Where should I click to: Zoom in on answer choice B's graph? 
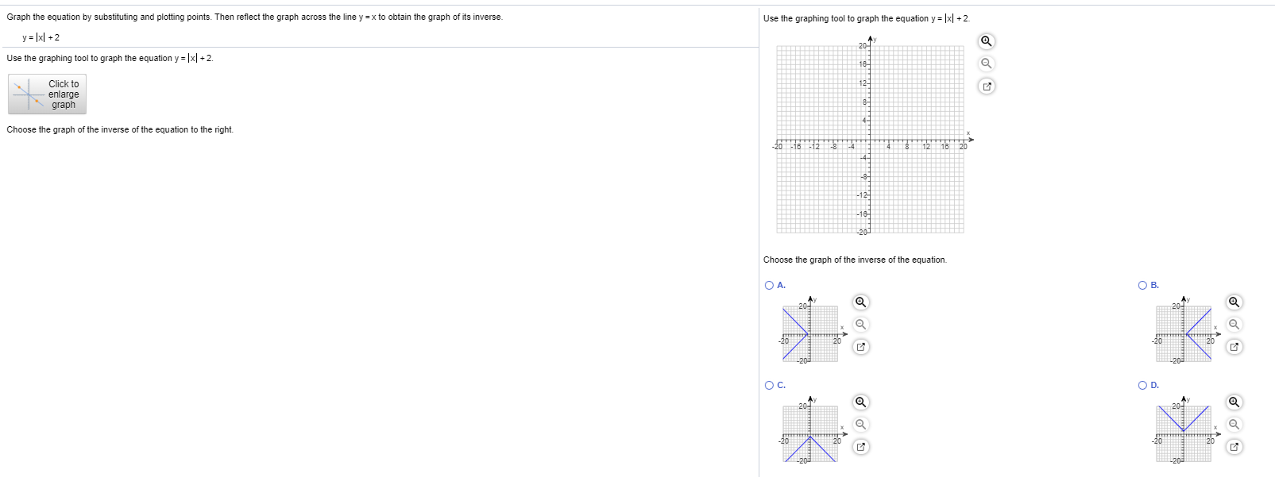tap(1233, 302)
